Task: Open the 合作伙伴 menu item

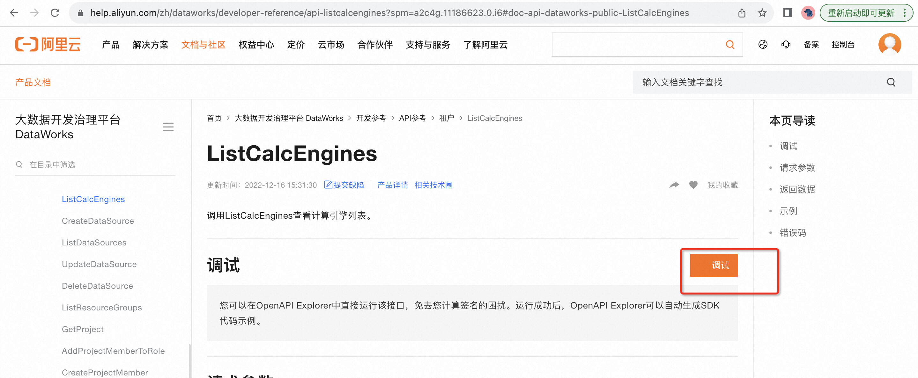Action: tap(375, 45)
